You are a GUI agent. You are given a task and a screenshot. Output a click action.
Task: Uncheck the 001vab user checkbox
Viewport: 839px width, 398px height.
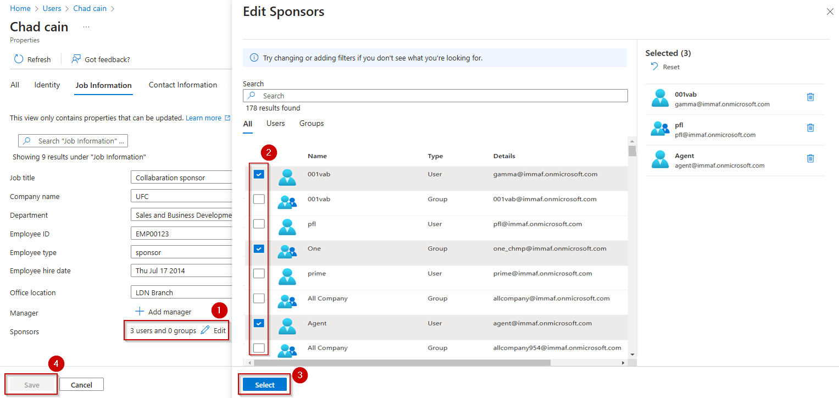pos(258,174)
